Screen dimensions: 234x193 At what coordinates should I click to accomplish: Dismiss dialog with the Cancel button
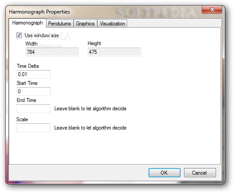point(200,173)
